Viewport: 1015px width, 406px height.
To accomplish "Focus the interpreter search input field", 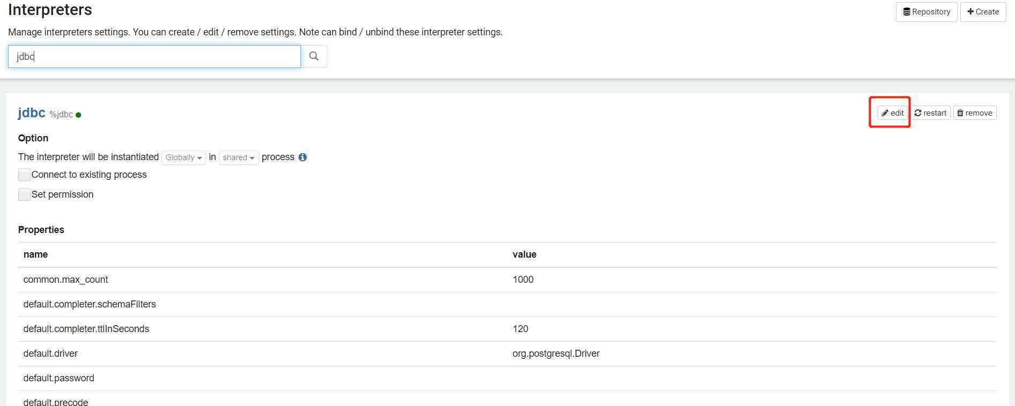I will 154,57.
